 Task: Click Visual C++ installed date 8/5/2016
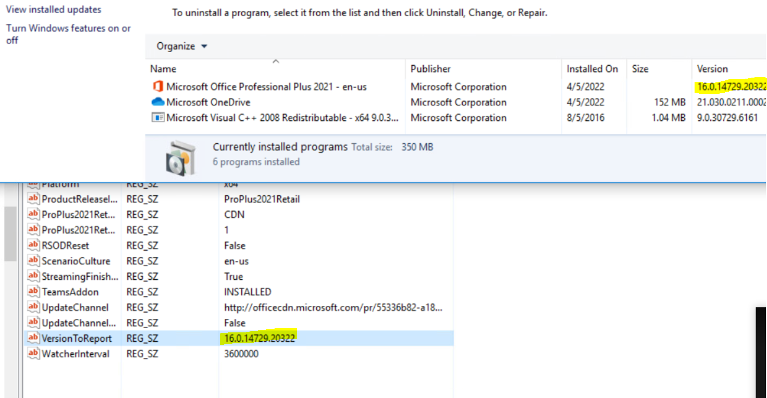coord(586,118)
